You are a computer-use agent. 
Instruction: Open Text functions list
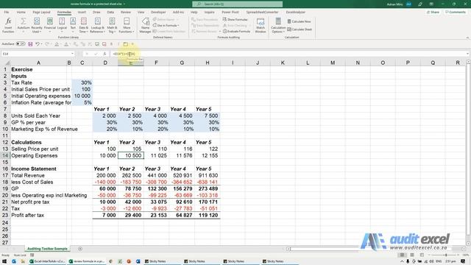(x=73, y=25)
